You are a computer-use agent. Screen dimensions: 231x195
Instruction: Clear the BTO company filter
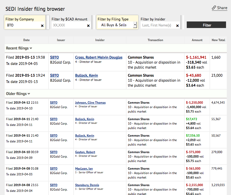point(42,26)
